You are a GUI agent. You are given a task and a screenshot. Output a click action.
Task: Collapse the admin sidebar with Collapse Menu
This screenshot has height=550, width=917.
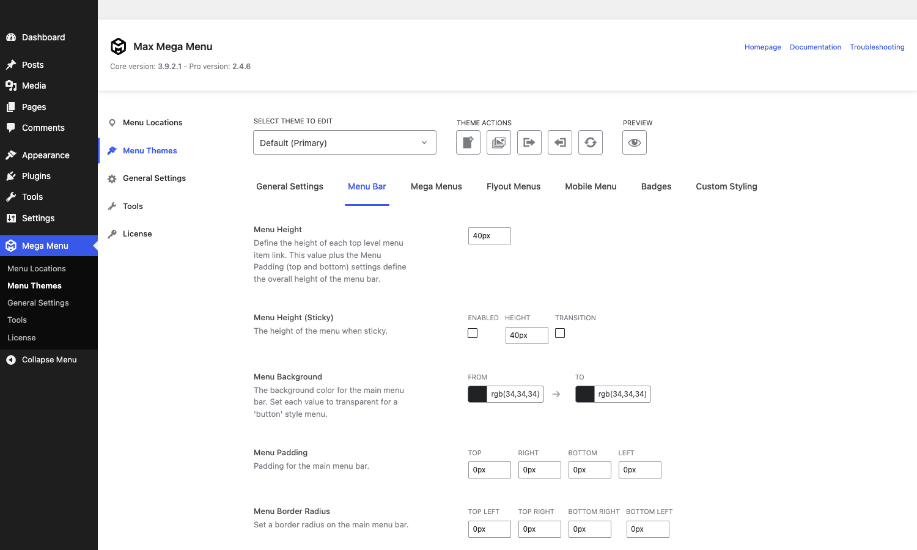49,360
